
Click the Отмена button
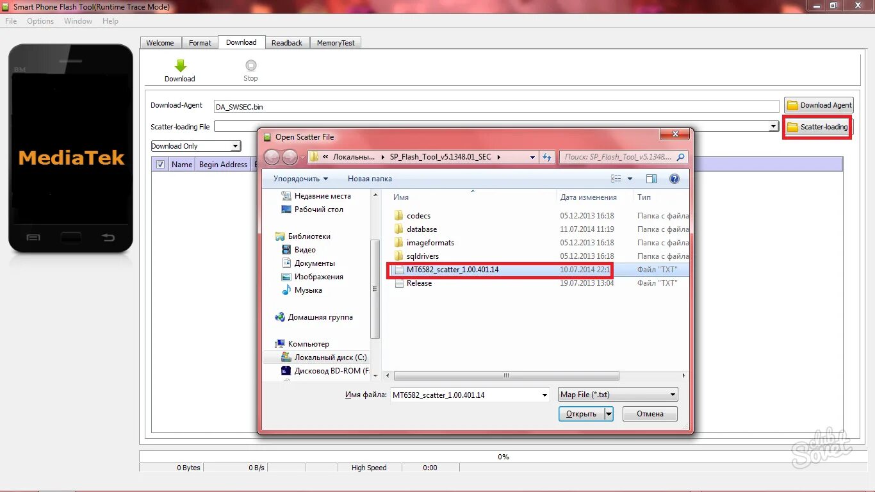coord(650,414)
